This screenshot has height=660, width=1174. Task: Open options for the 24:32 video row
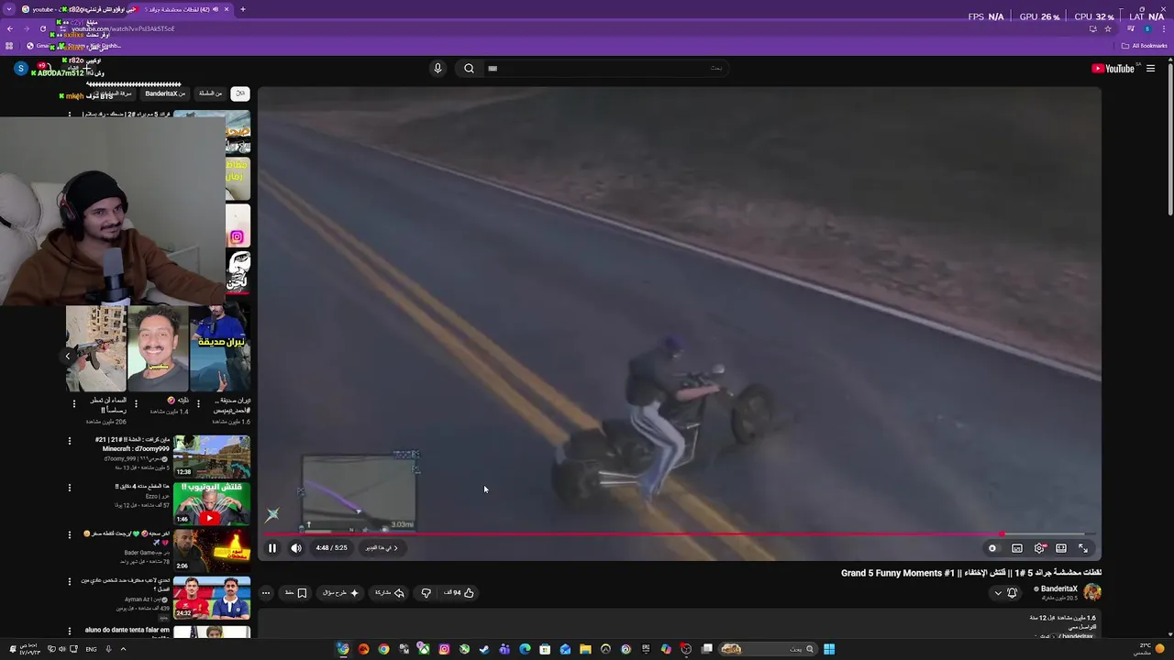70,582
